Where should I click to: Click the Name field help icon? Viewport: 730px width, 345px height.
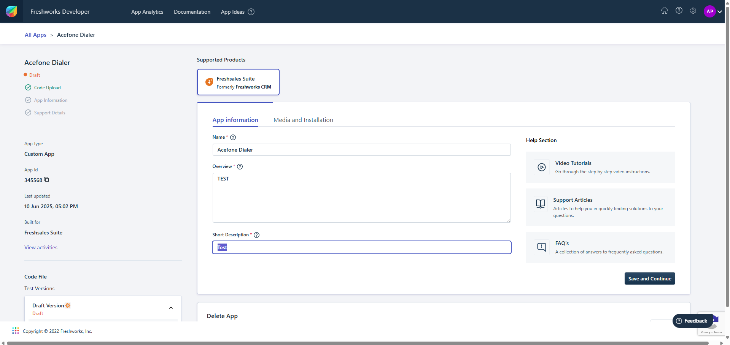coord(233,137)
